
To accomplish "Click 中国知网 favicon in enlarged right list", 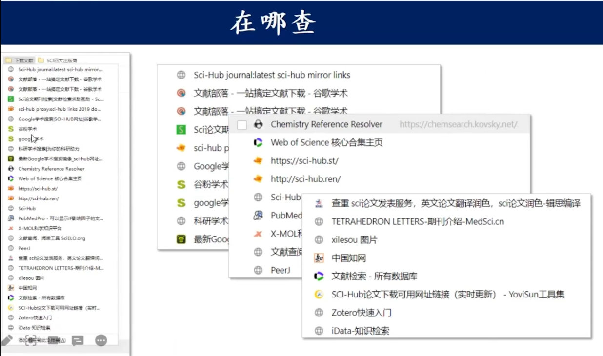I will coord(319,258).
